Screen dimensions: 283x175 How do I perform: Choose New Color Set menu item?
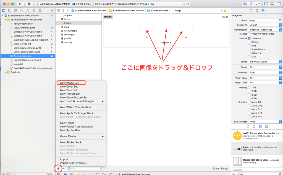point(81,87)
